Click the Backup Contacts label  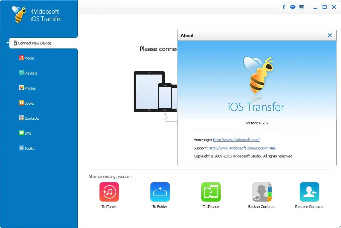(262, 207)
